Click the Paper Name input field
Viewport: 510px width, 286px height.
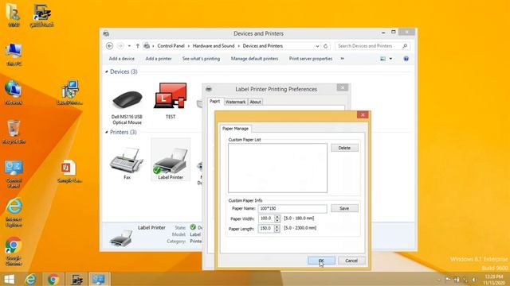(x=292, y=208)
